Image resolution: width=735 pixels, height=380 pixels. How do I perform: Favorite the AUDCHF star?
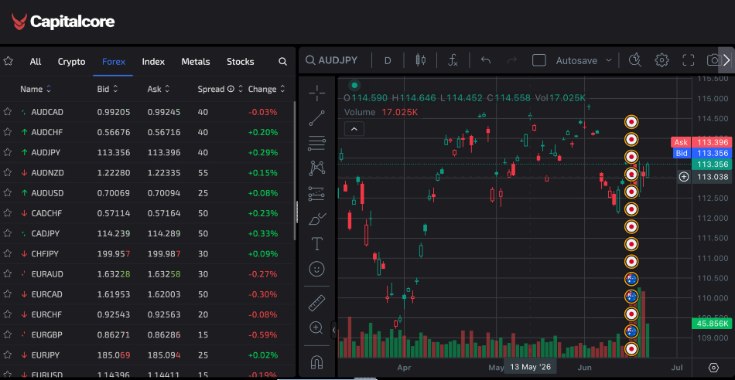tap(7, 132)
